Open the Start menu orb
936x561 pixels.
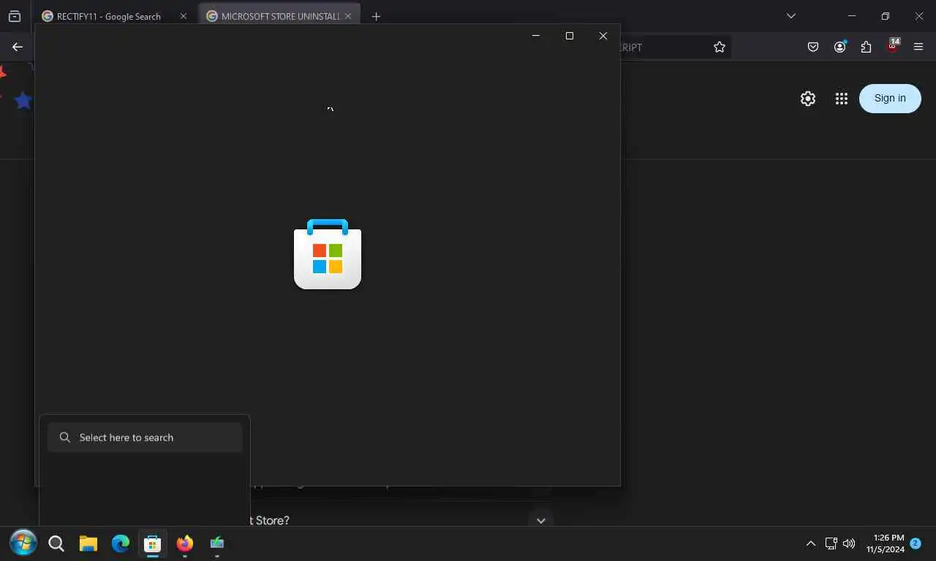click(x=23, y=543)
